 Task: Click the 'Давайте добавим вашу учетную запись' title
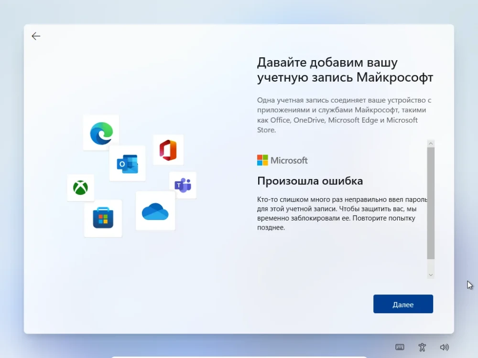tap(345, 70)
